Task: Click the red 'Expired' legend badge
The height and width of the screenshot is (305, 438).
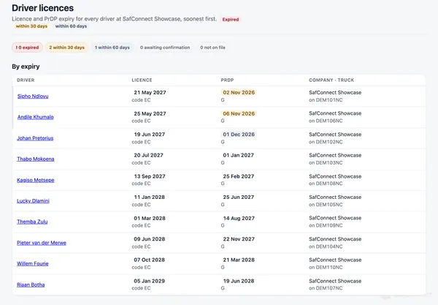Action: pyautogui.click(x=231, y=20)
